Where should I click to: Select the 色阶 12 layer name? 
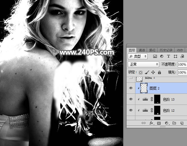tap(169, 110)
